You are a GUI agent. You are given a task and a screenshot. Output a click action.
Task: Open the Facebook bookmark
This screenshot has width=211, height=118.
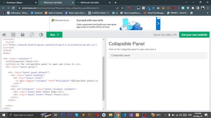[37, 13]
